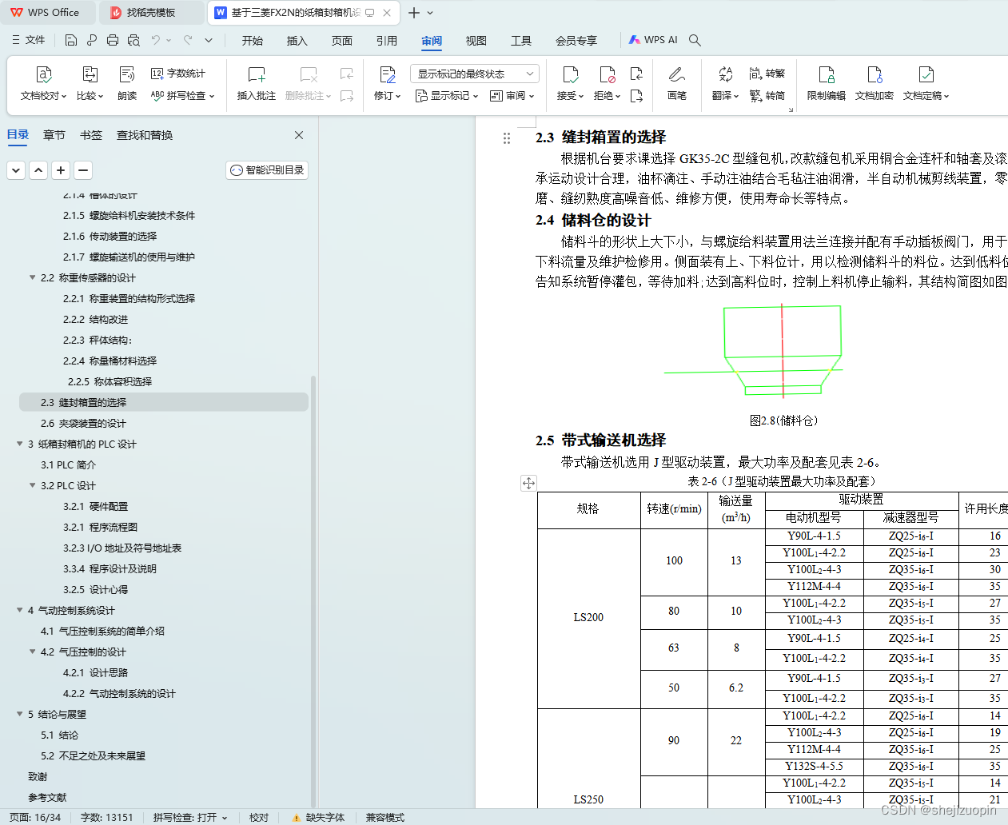Open 文档加密 document encryption
1008x825 pixels.
[x=875, y=83]
